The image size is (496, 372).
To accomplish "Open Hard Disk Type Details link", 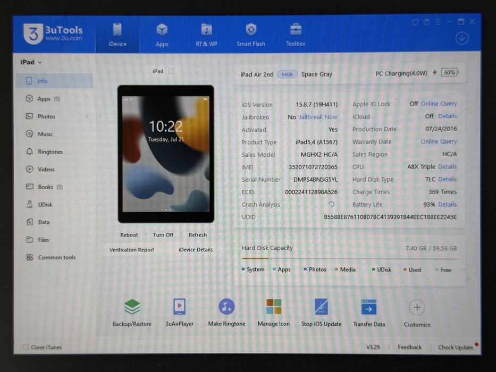I will click(x=447, y=180).
